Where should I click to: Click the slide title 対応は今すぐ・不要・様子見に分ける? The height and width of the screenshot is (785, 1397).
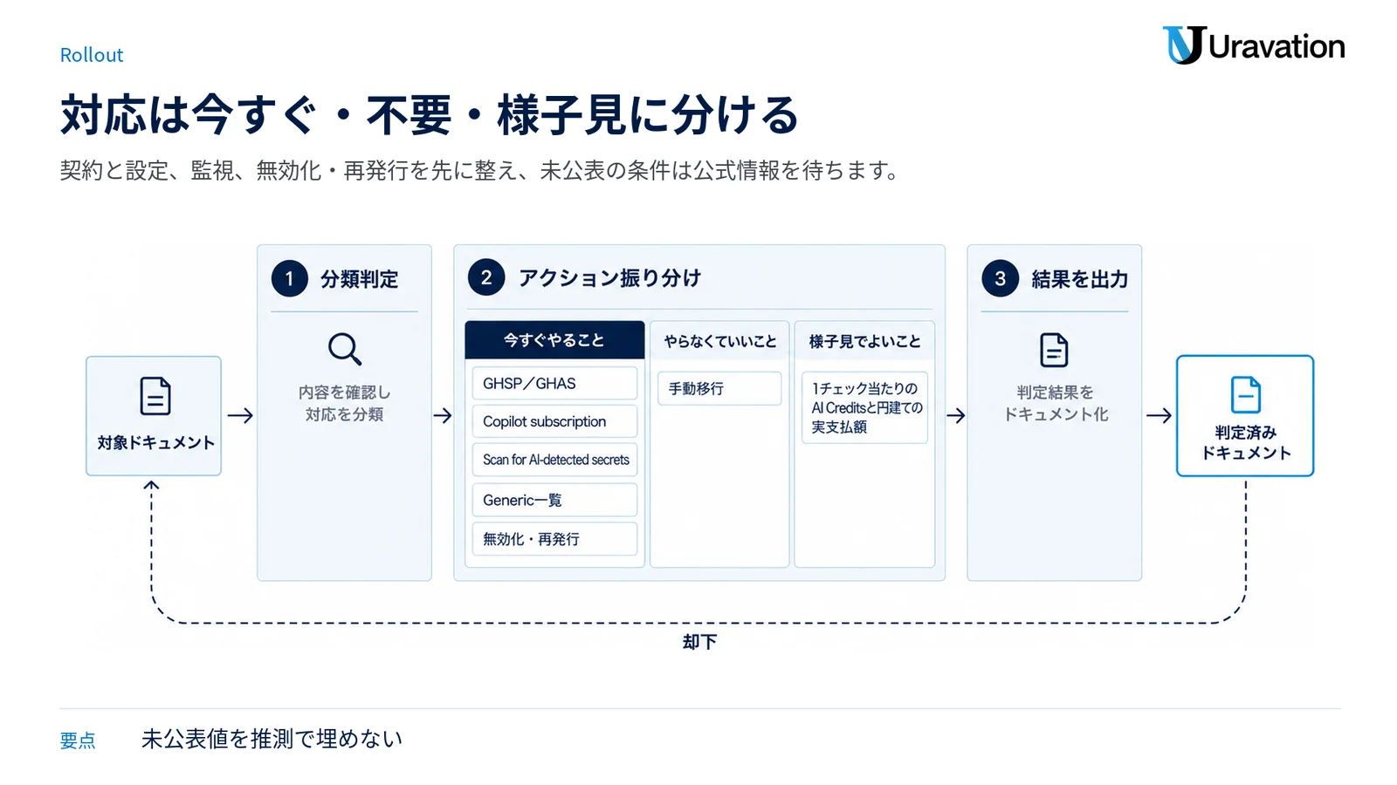[x=430, y=114]
